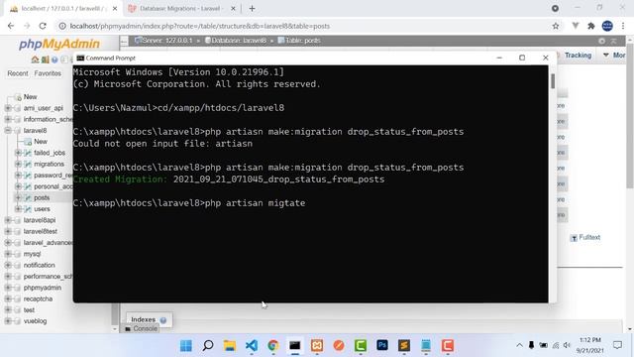Click the taskbar clock and date

coord(590,345)
